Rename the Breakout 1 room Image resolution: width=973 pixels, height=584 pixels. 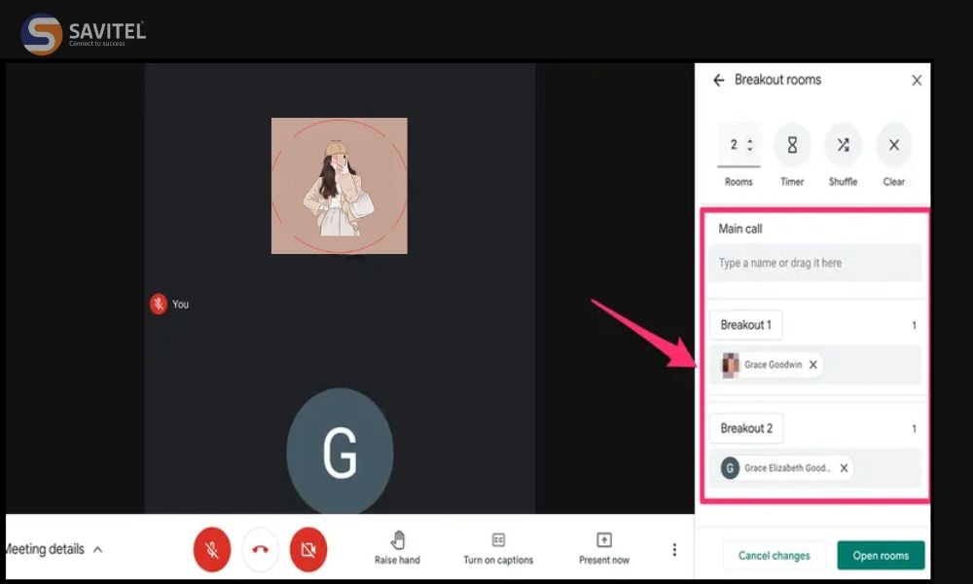[746, 324]
